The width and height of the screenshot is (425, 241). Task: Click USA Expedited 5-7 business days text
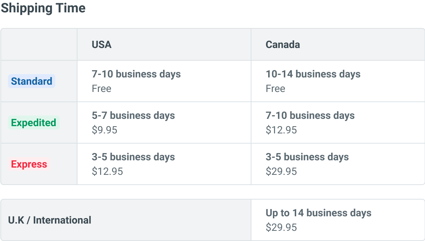tap(133, 116)
